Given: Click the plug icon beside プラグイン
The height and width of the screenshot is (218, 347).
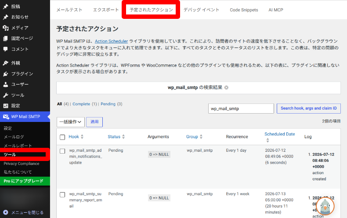Looking at the screenshot, I should tap(6, 74).
